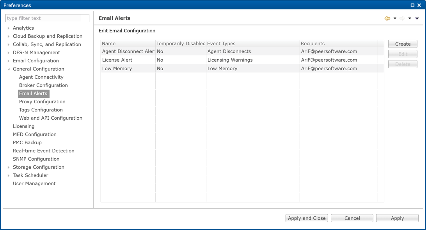Screen dimensions: 426x230
Task: Select the Task Scheduler label
Action: [30, 175]
